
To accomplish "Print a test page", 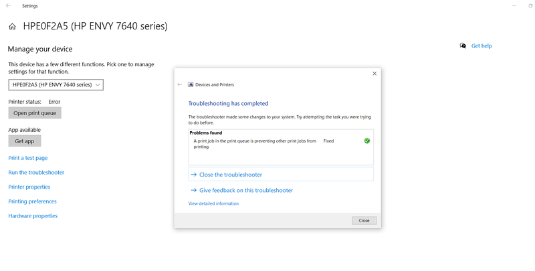I will click(x=27, y=158).
